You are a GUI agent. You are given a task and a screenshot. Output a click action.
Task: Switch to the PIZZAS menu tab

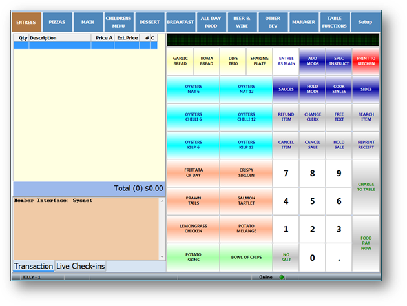[57, 22]
